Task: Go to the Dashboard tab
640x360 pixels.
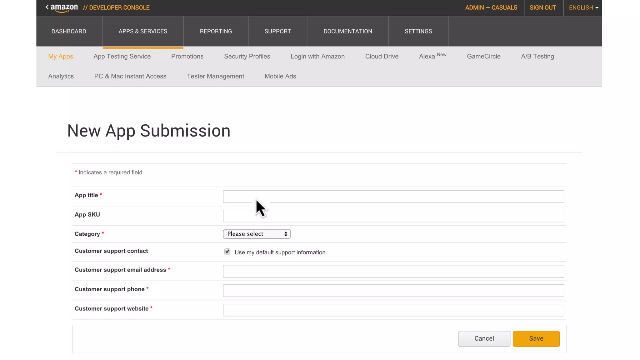Action: click(69, 31)
